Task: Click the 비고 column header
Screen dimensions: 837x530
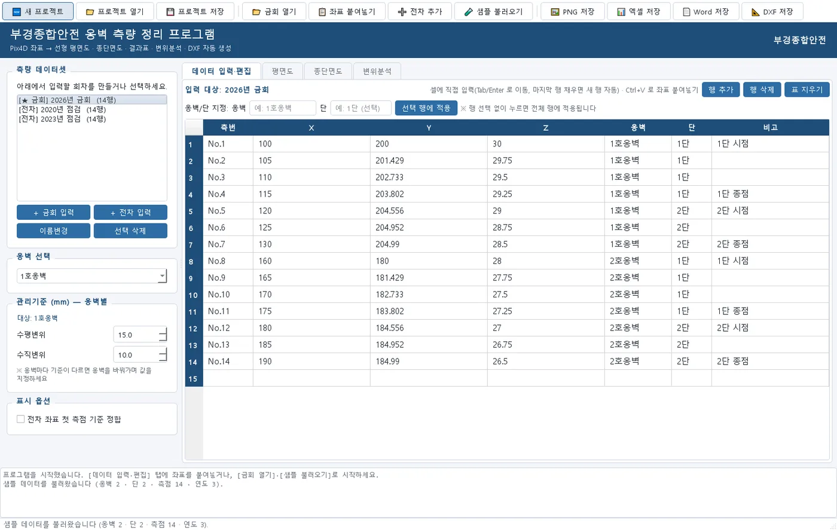Action: coord(771,127)
